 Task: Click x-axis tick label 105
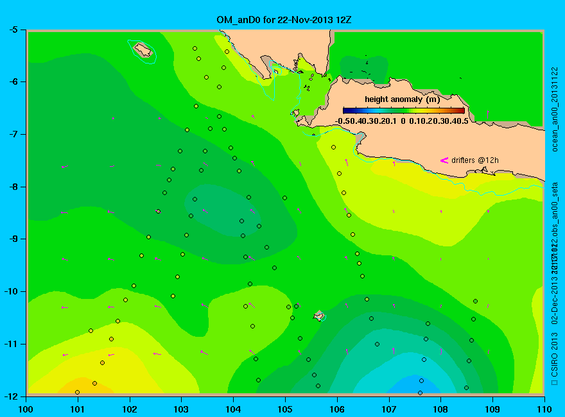pyautogui.click(x=285, y=409)
